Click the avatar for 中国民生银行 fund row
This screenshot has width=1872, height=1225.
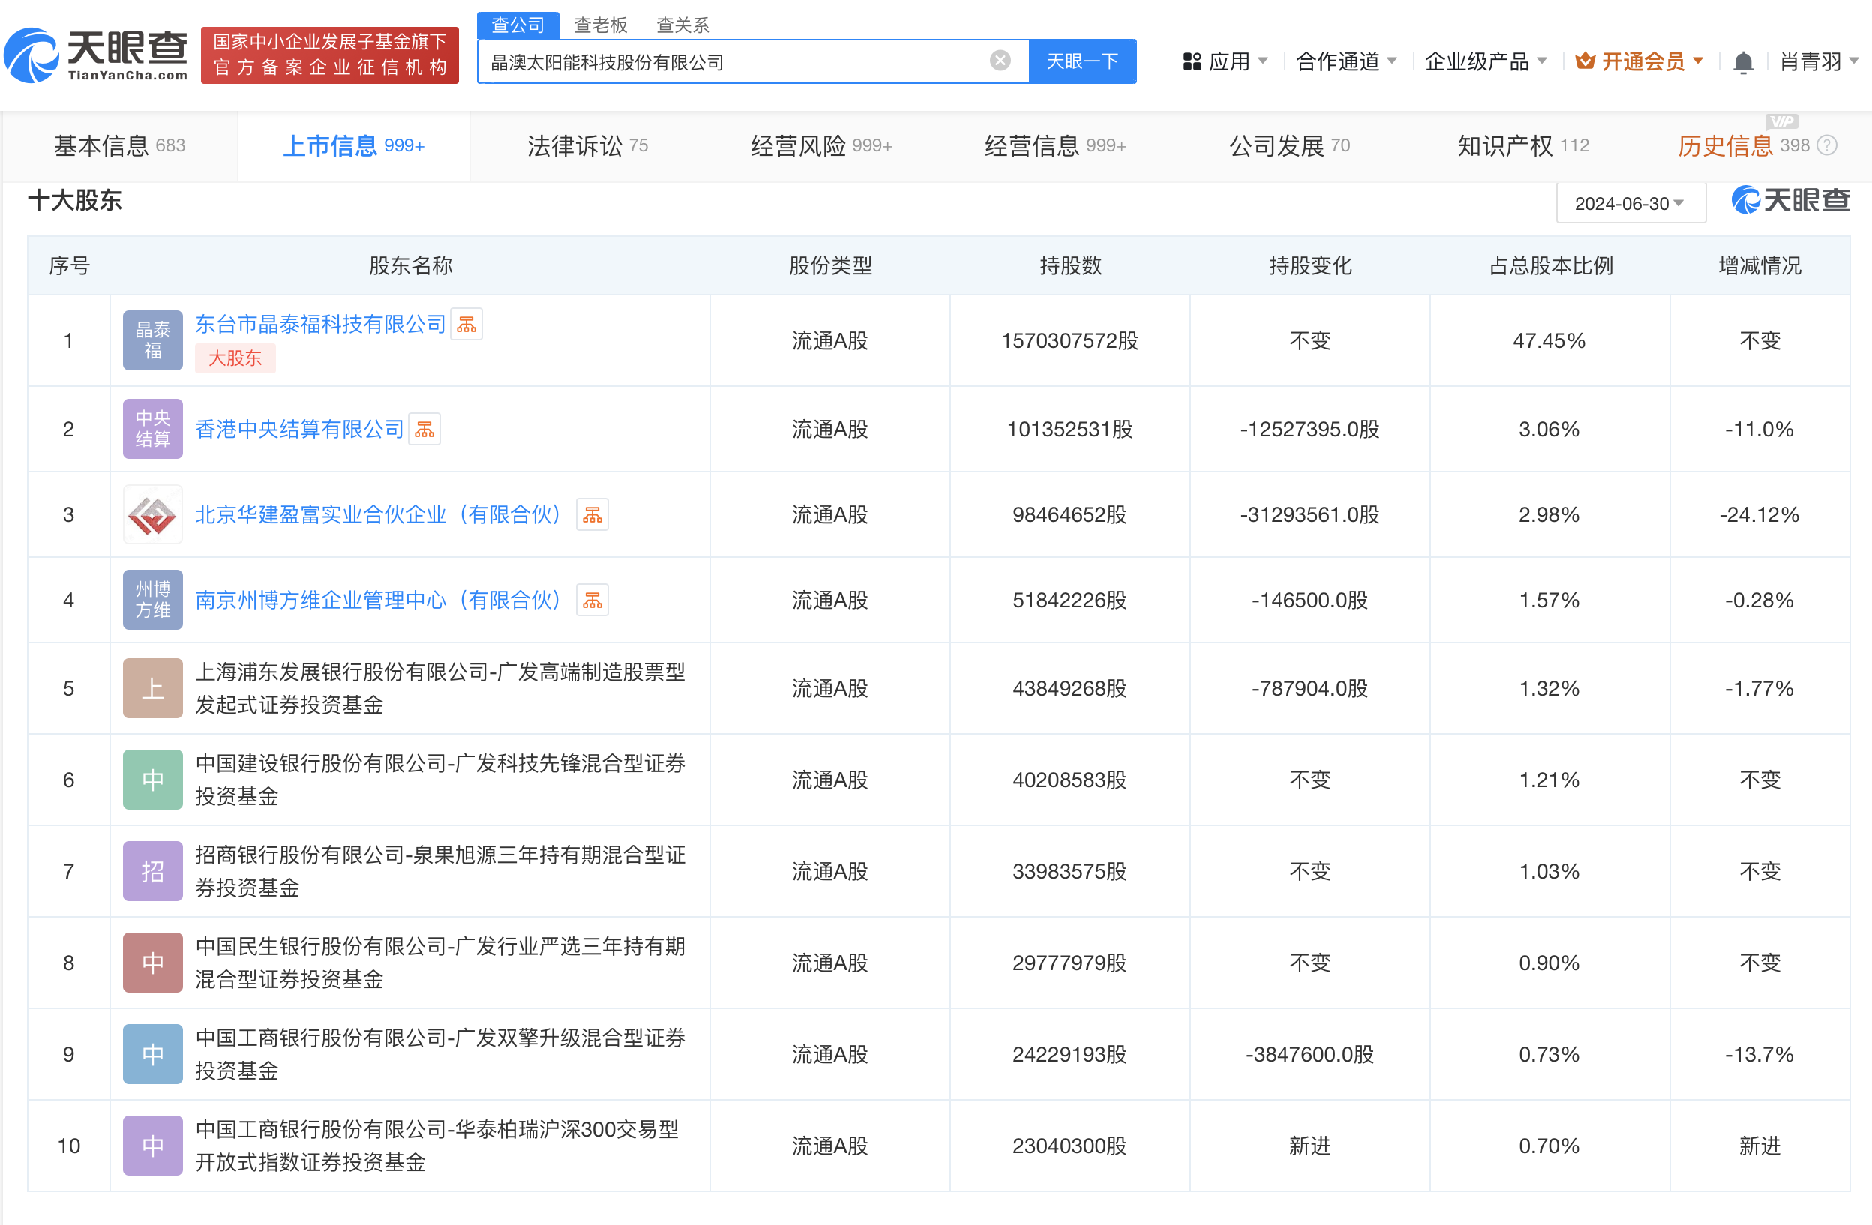pyautogui.click(x=152, y=963)
